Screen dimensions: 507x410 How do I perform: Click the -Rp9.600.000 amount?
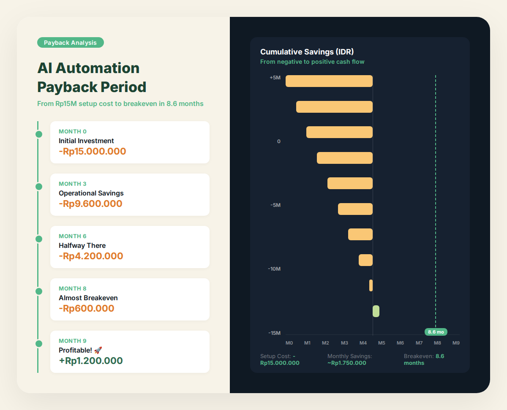click(x=90, y=204)
